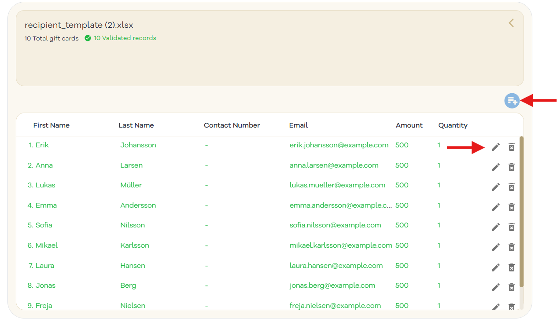Screen dimensions: 557x322
Task: Select email jonas.berg@example.com
Action: (x=332, y=285)
